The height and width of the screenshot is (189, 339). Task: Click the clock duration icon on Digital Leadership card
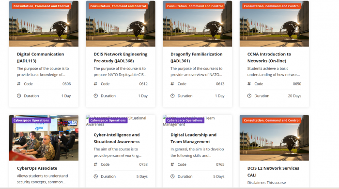[x=172, y=176]
